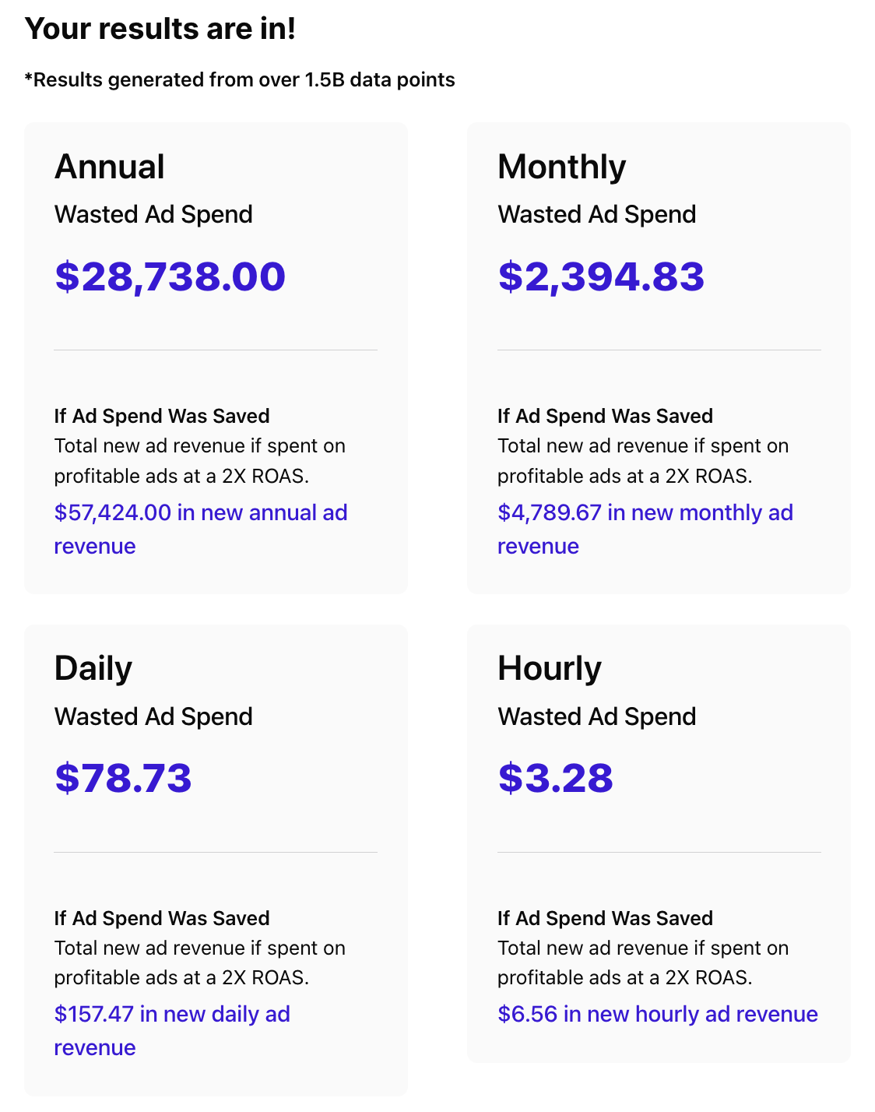Screen dimensions: 875x1112
Task: Open the $4,789.67 new monthly ad revenue link
Action: (x=645, y=529)
